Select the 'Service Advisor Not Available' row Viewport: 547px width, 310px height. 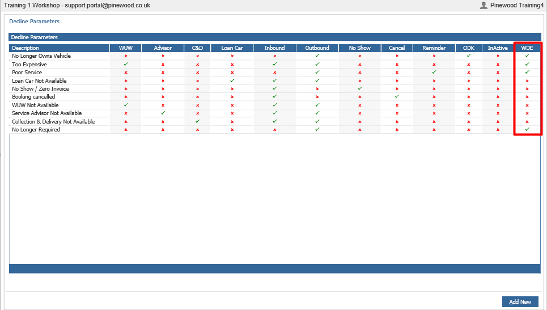pyautogui.click(x=275, y=113)
